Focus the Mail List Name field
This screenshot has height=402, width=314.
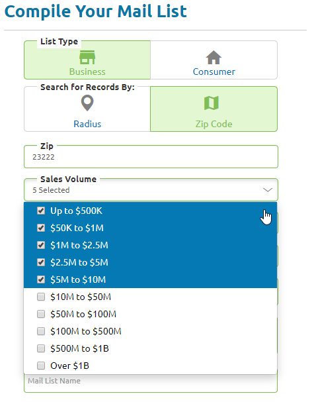pos(151,383)
